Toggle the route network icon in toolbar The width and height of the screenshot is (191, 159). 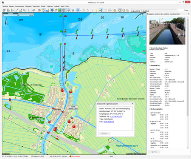click(x=101, y=10)
